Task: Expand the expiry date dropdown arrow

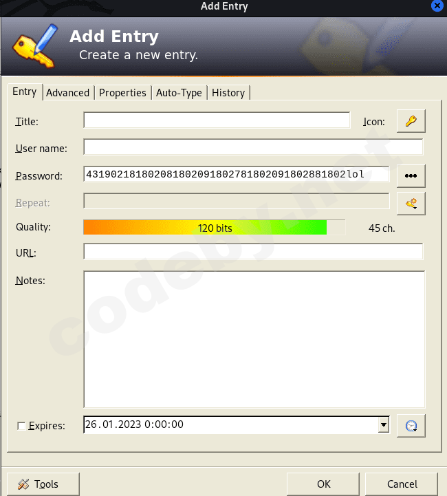Action: tap(384, 425)
